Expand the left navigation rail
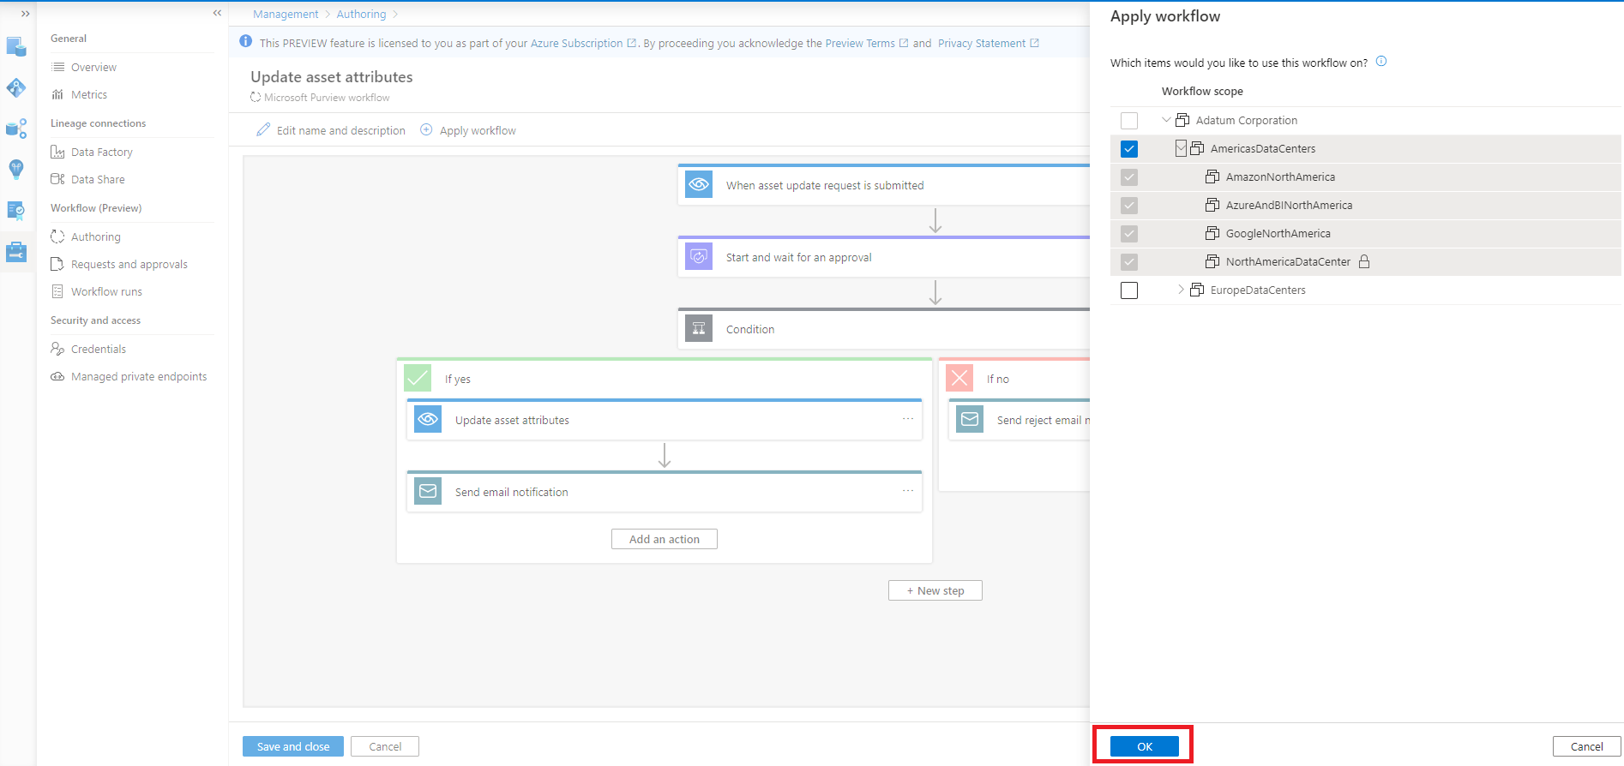The height and width of the screenshot is (766, 1624). pos(25,14)
